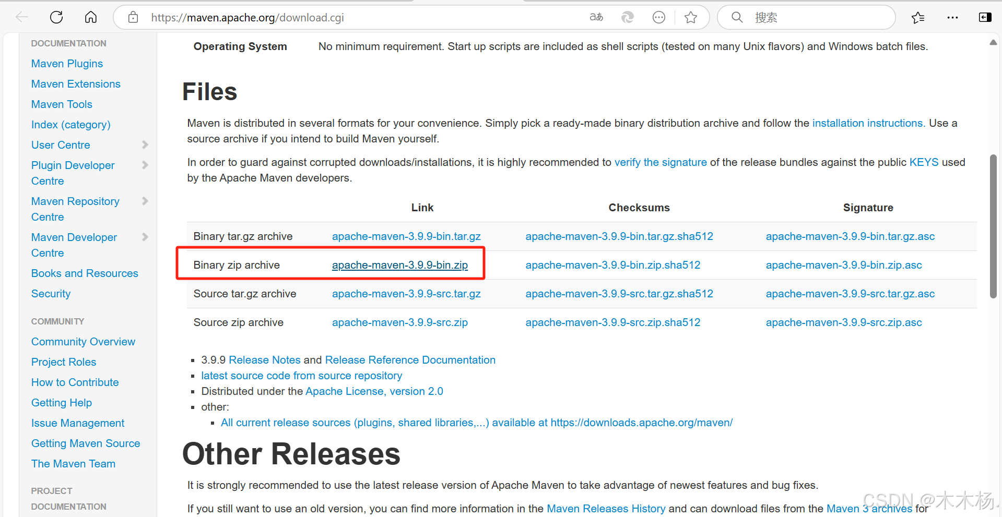Open apache-maven-3.9.9-src.tar.gz.asc signature
Viewport: 1002px width, 517px height.
click(x=850, y=294)
